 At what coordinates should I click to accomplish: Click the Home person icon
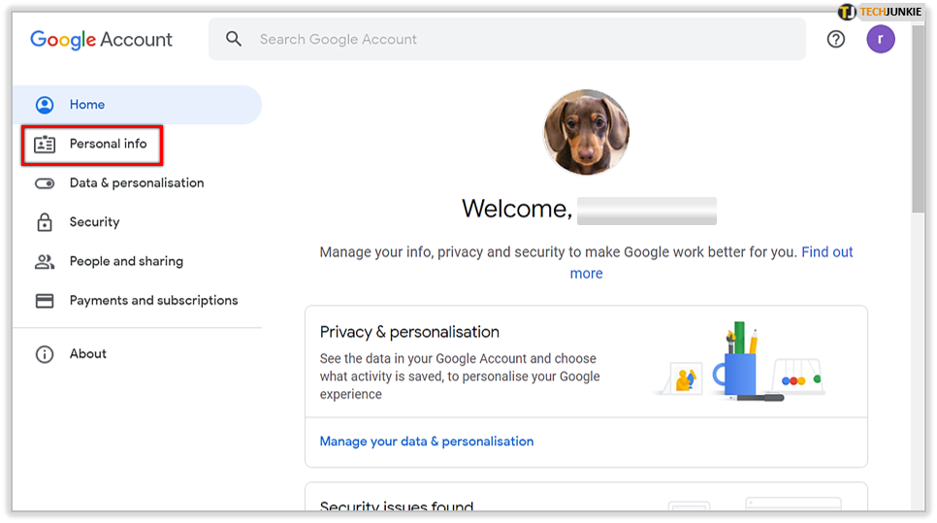45,105
